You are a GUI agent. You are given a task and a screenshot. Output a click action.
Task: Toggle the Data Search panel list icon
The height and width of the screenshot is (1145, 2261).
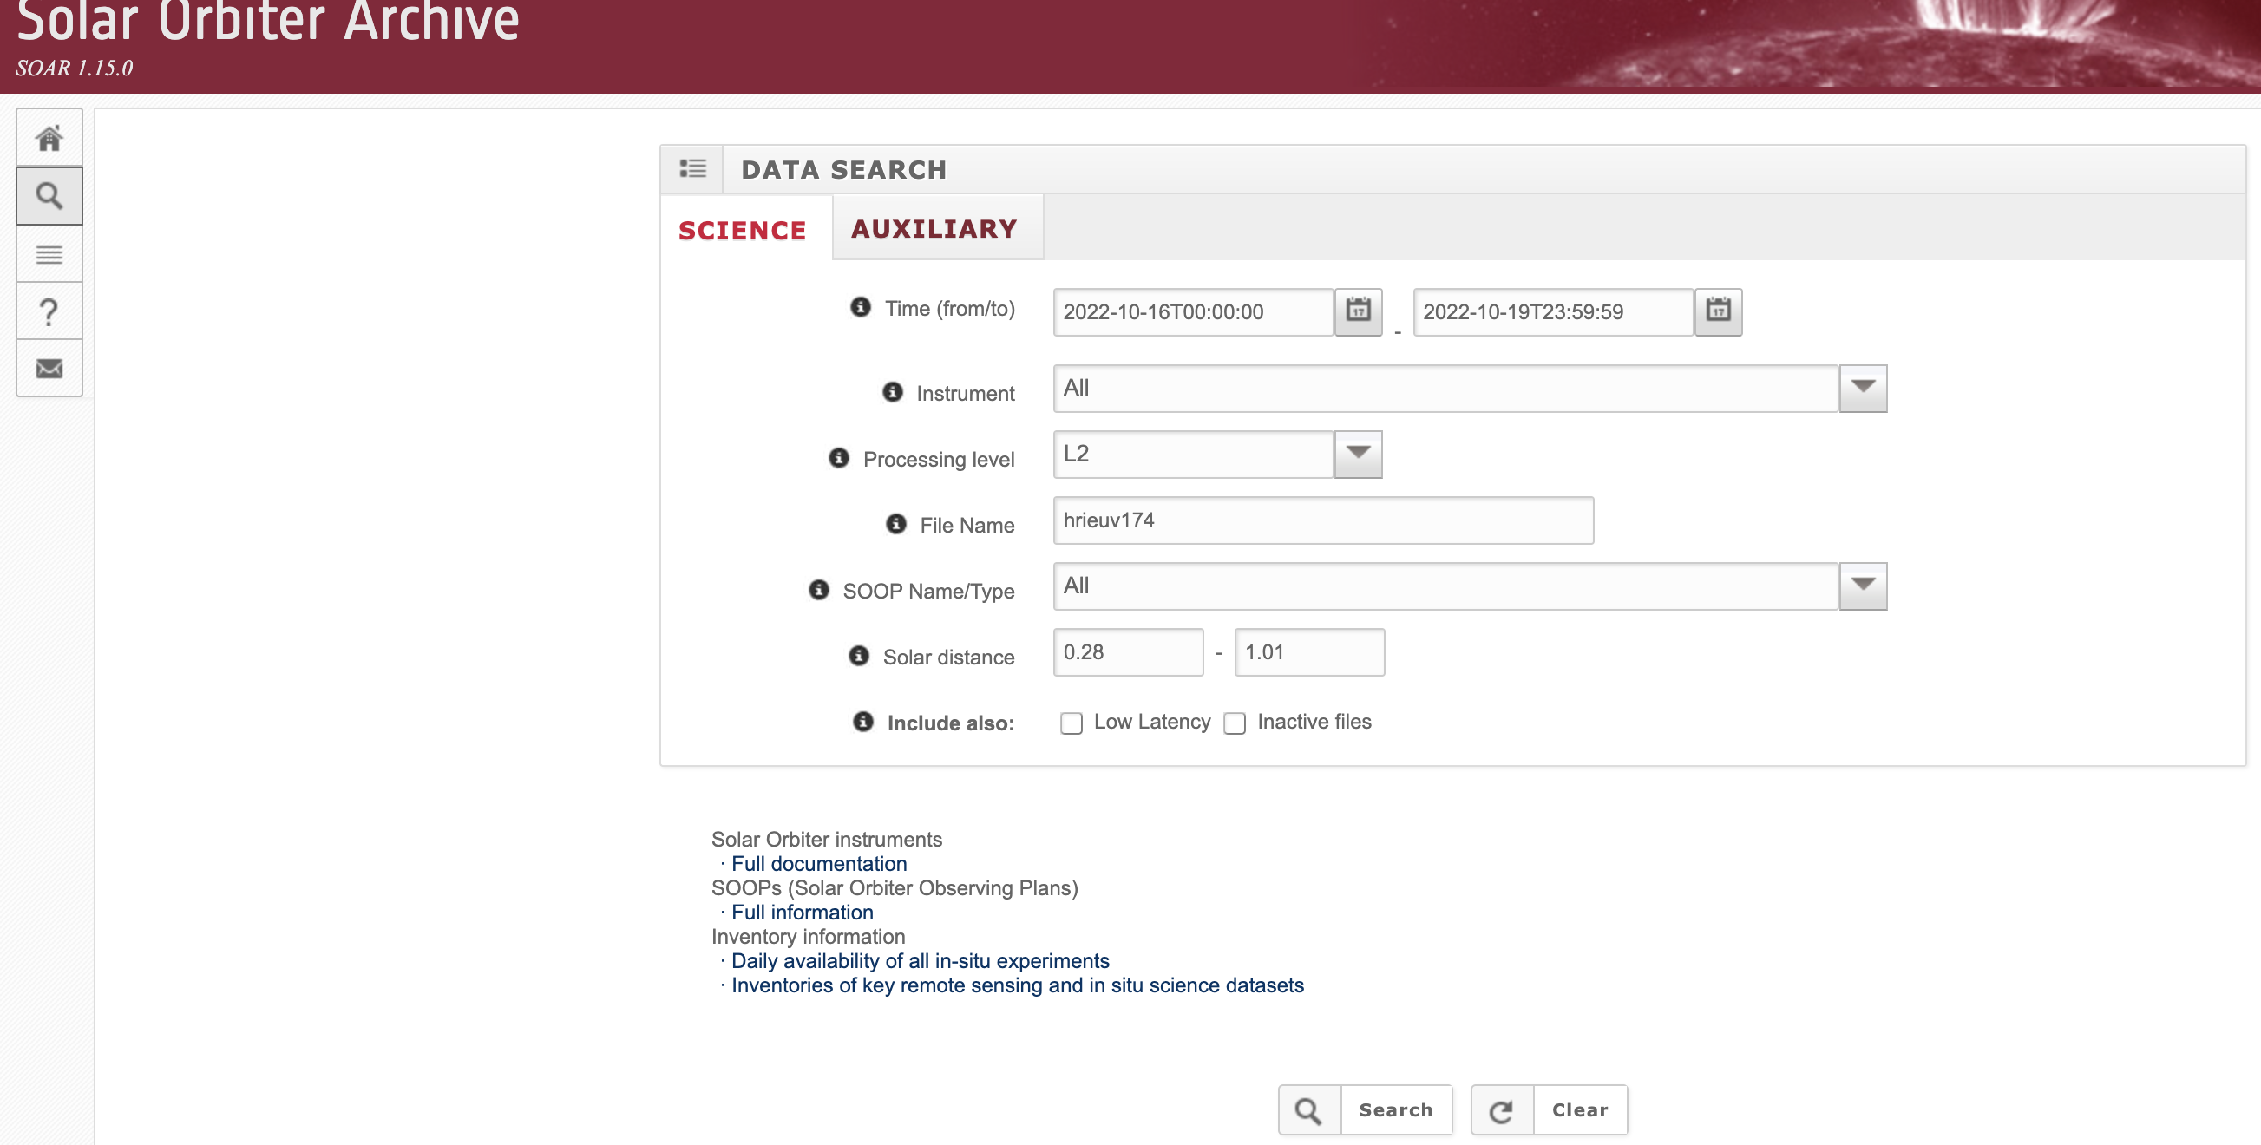(692, 168)
